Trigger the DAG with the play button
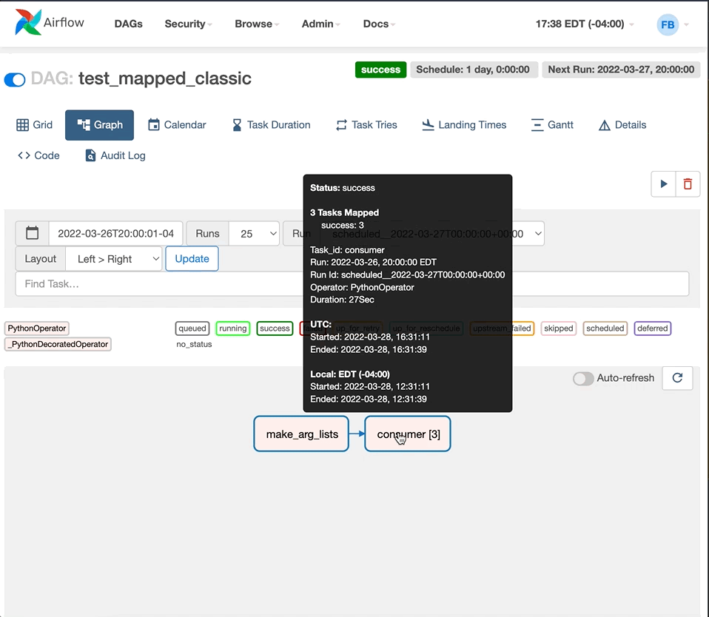 (663, 184)
